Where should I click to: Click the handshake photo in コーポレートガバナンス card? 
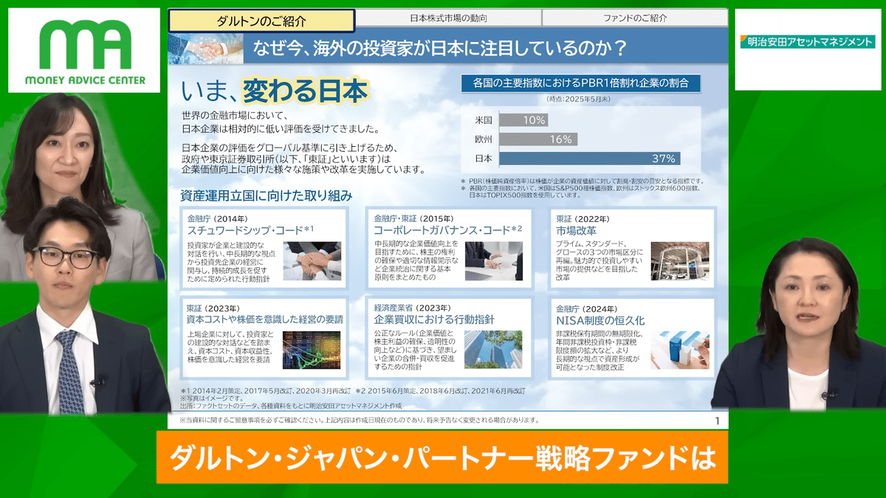[x=494, y=261]
